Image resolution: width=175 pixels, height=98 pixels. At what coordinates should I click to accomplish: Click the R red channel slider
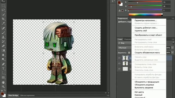[137, 3]
